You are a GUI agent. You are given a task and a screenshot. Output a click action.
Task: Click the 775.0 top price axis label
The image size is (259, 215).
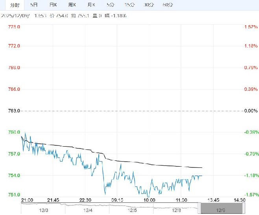[14, 27]
